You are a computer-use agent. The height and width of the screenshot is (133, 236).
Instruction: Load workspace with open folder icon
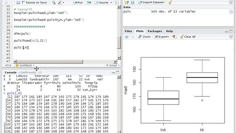127,2
